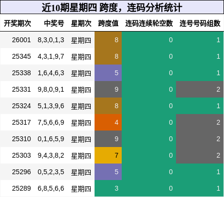Viewport: 224px width, 197px height.
Task: Click 连码连续轮空数 value 0 in row 25317
Action: click(x=149, y=122)
